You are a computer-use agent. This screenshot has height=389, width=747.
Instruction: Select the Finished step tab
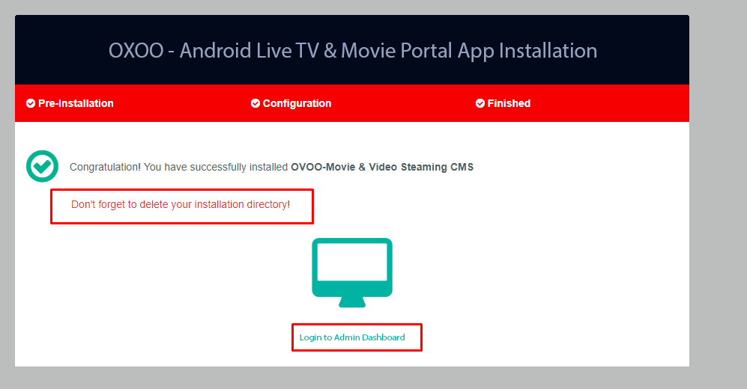pyautogui.click(x=503, y=103)
